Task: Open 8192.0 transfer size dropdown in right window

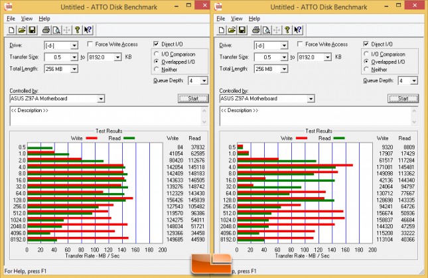Action: pos(328,57)
